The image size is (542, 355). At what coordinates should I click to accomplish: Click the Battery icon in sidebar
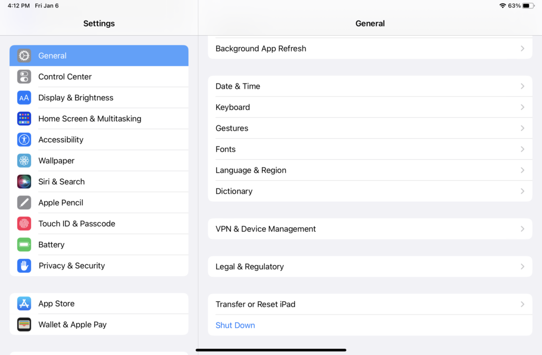[24, 245]
